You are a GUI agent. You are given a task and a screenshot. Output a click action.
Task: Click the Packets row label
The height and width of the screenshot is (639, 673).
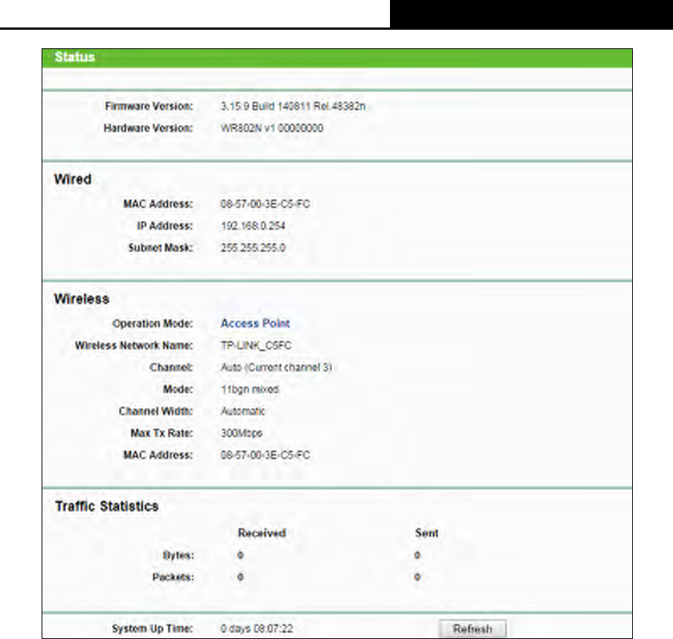(x=173, y=577)
